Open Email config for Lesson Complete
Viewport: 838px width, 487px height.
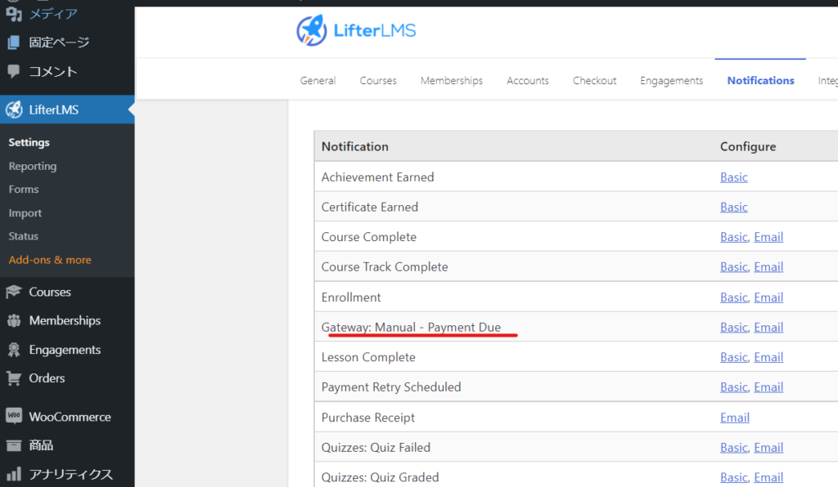click(x=768, y=357)
